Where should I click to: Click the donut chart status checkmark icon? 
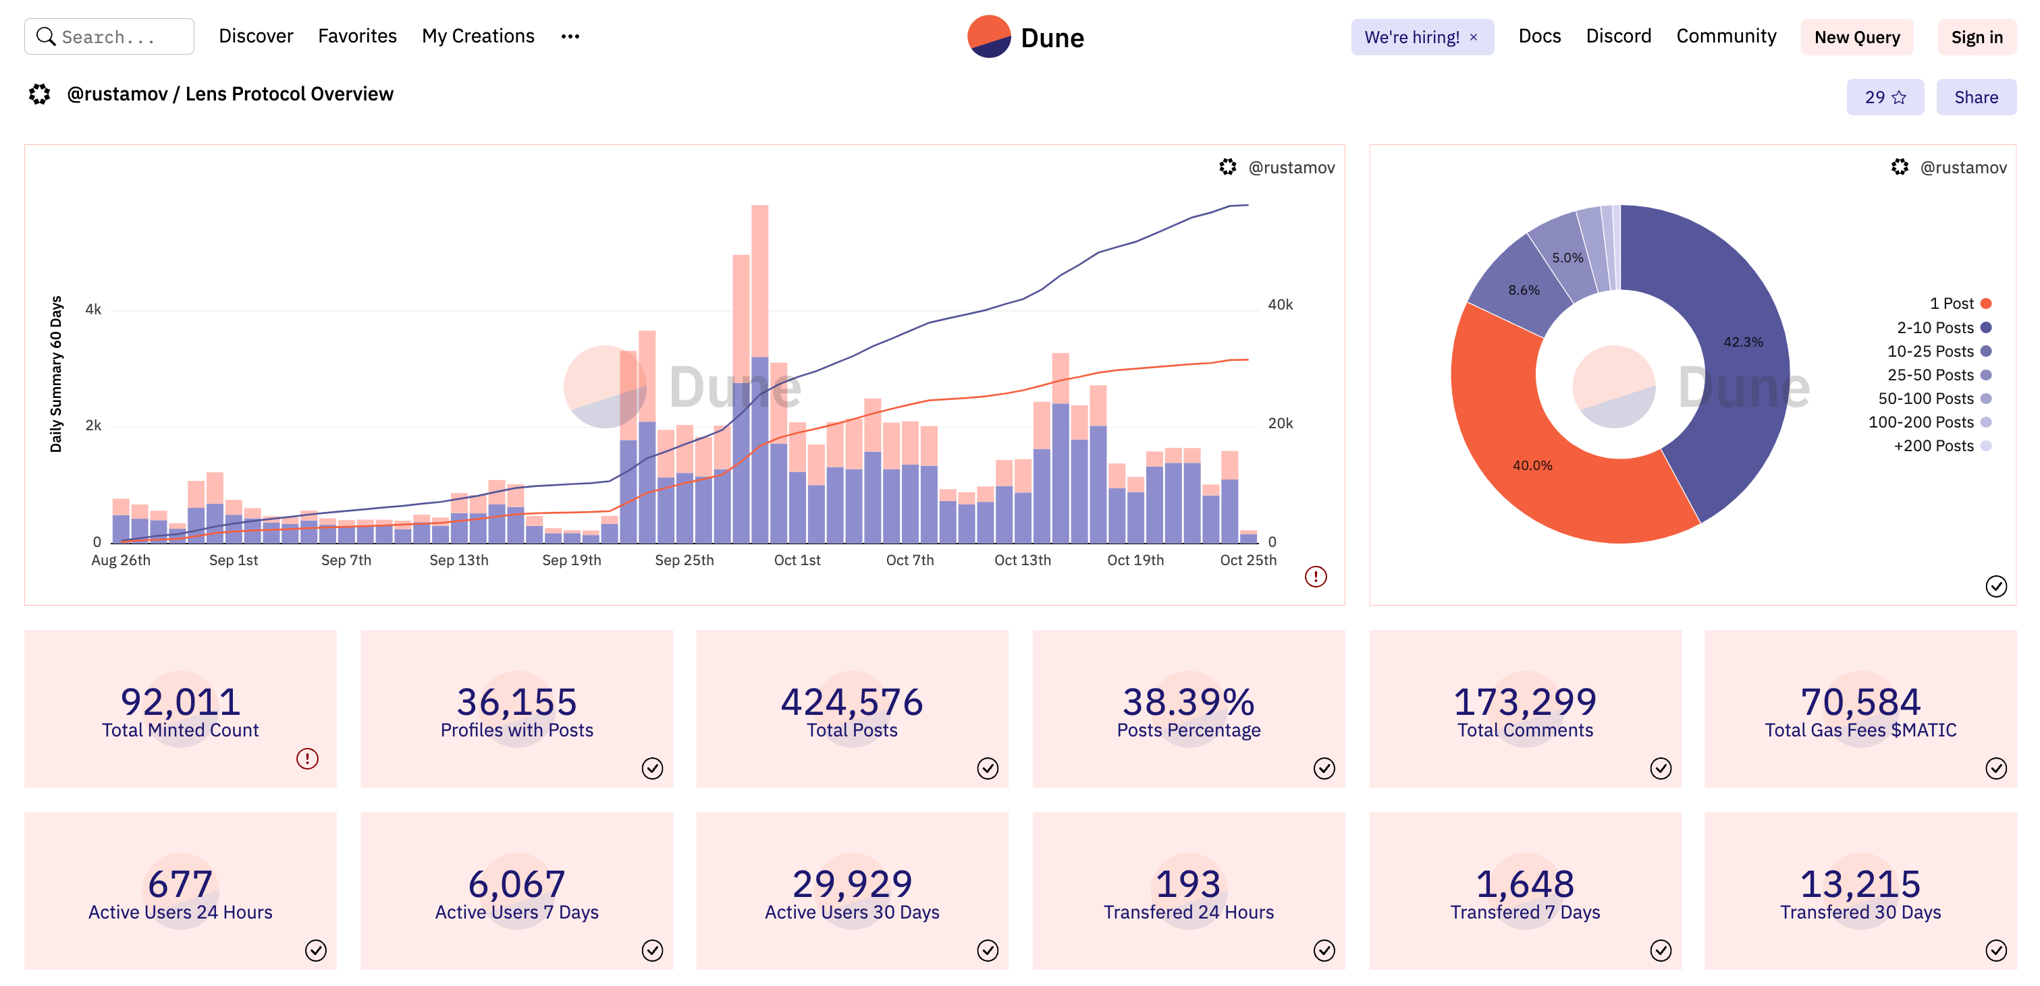1995,586
